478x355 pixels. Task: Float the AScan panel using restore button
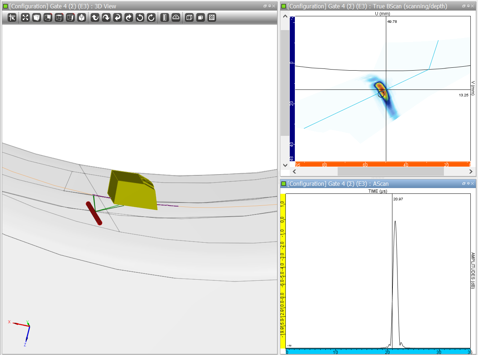click(x=464, y=184)
